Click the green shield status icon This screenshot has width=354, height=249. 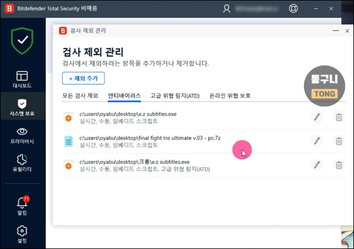point(22,41)
